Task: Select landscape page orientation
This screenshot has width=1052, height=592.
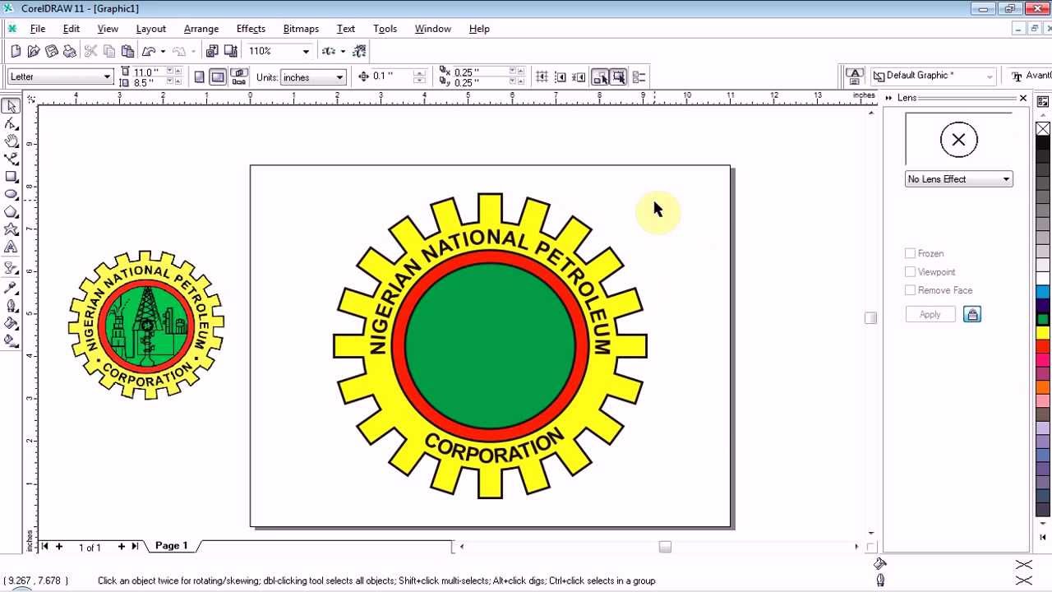Action: (x=218, y=77)
